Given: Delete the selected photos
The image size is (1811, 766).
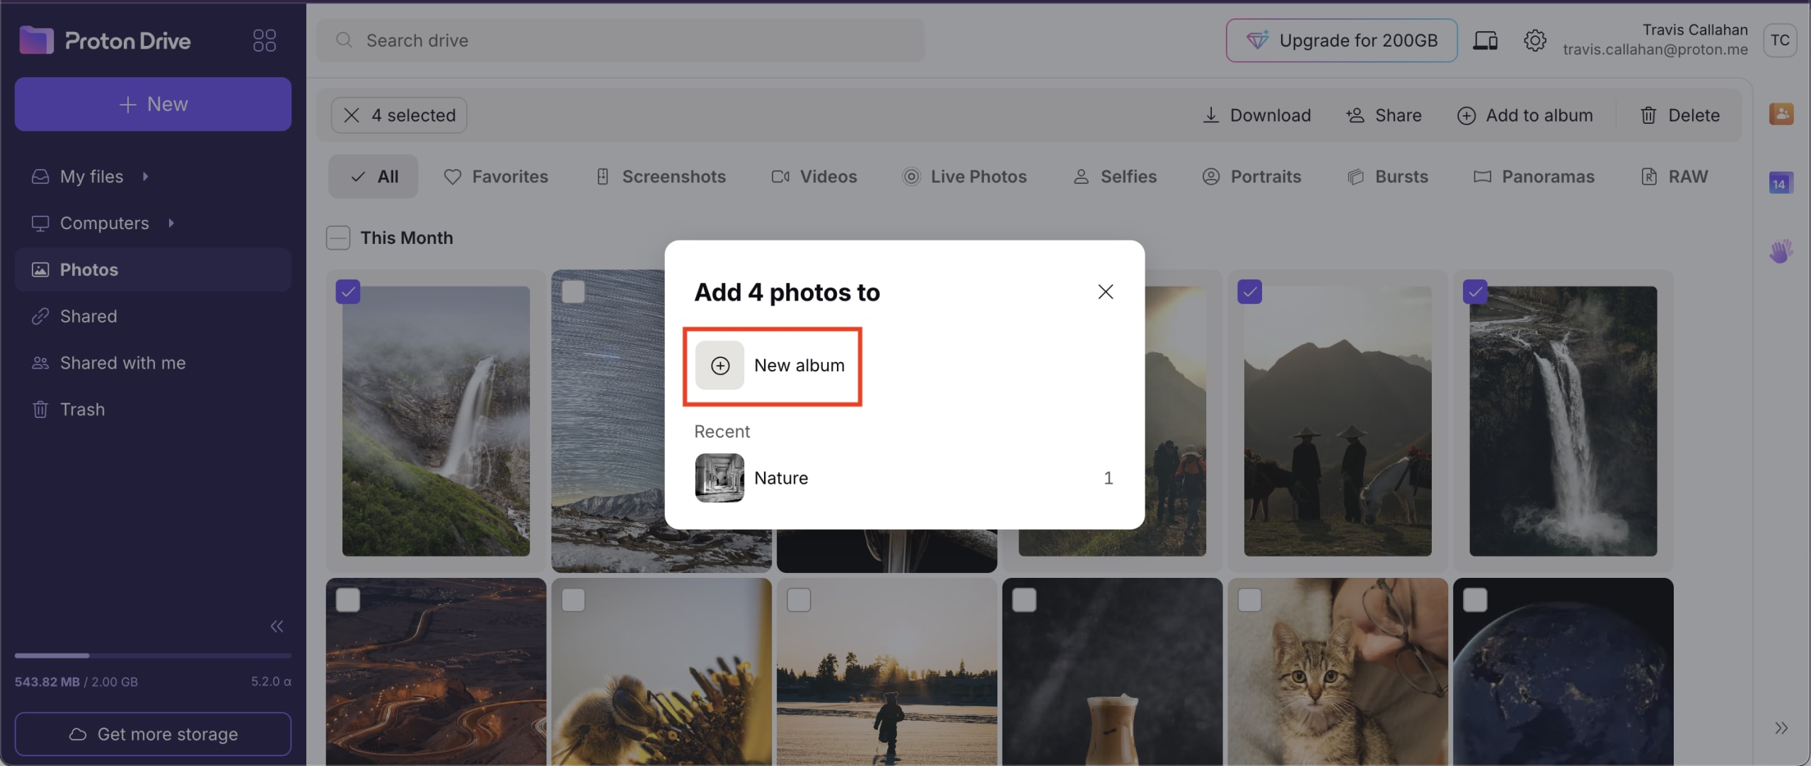Looking at the screenshot, I should (x=1679, y=115).
